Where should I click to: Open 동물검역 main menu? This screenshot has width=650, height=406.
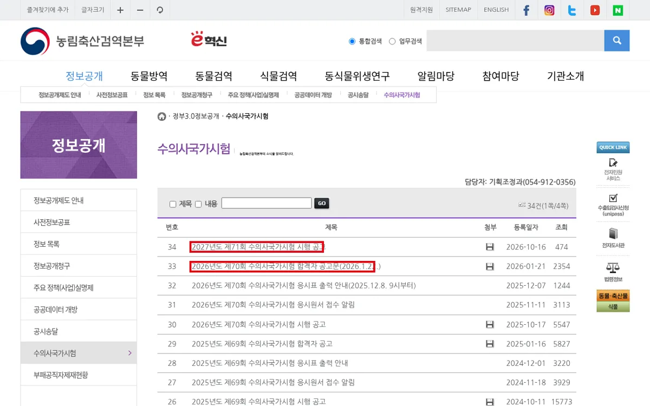click(x=214, y=76)
